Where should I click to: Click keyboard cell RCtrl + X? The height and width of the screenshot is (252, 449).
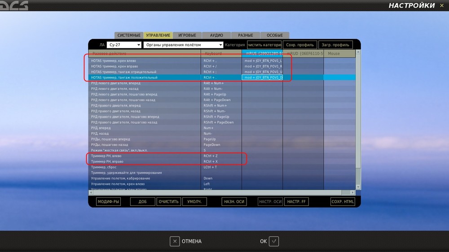click(x=221, y=161)
